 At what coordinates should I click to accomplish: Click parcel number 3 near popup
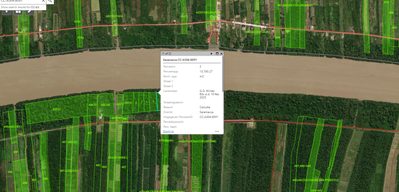pyautogui.click(x=136, y=102)
